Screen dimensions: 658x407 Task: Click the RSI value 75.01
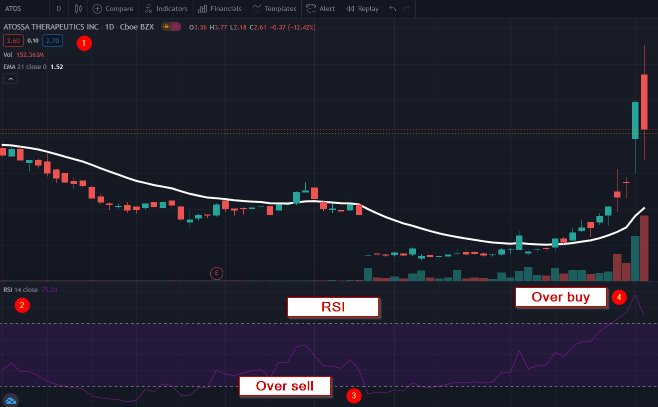click(50, 289)
